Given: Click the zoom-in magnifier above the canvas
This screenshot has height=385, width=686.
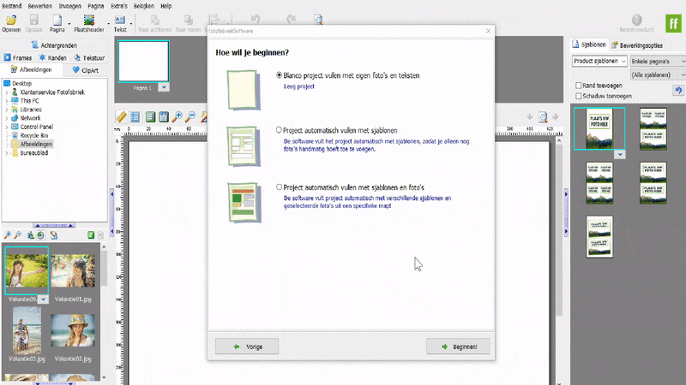Looking at the screenshot, I should tap(178, 116).
